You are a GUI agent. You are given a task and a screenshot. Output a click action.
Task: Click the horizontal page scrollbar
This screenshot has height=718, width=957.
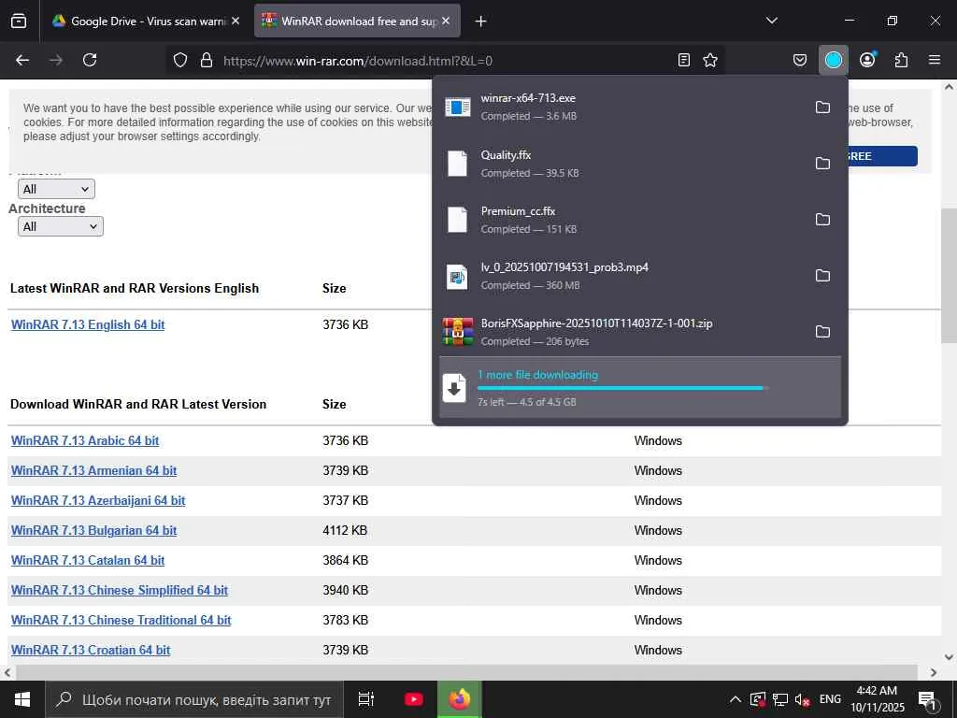(x=467, y=672)
